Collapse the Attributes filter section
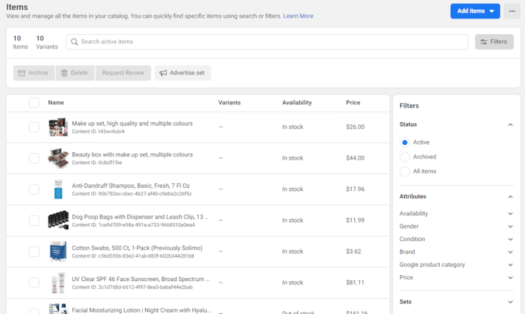This screenshot has width=525, height=314. coord(511,196)
